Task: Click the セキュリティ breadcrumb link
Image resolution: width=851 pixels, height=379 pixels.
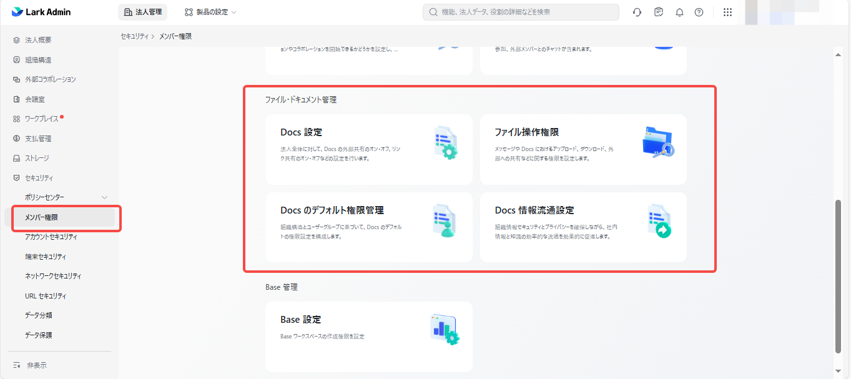Action: pyautogui.click(x=134, y=36)
